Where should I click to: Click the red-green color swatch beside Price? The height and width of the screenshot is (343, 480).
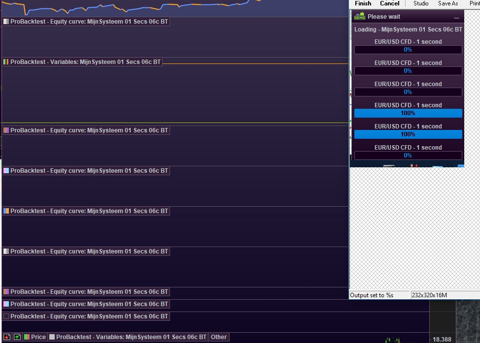(x=27, y=337)
